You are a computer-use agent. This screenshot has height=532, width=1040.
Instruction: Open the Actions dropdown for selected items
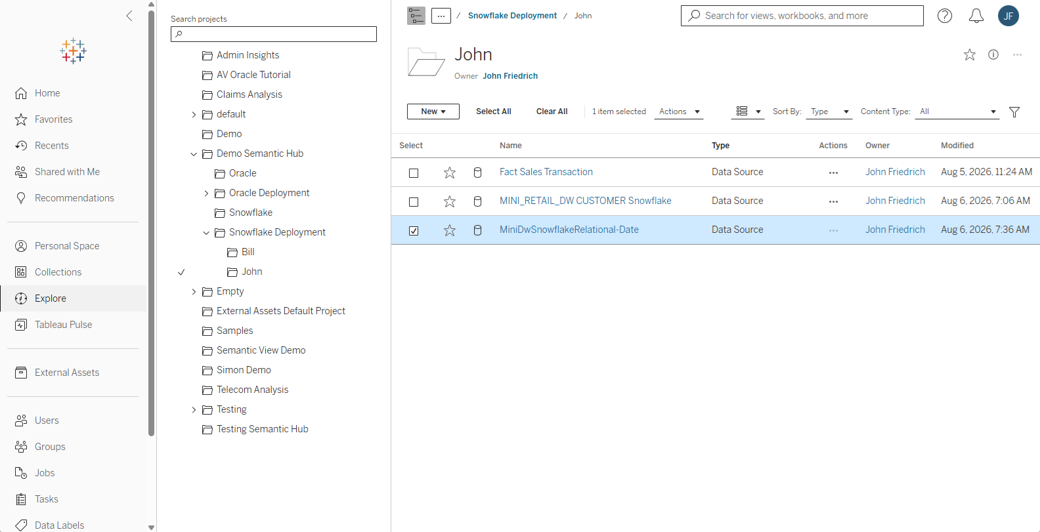[x=679, y=112]
